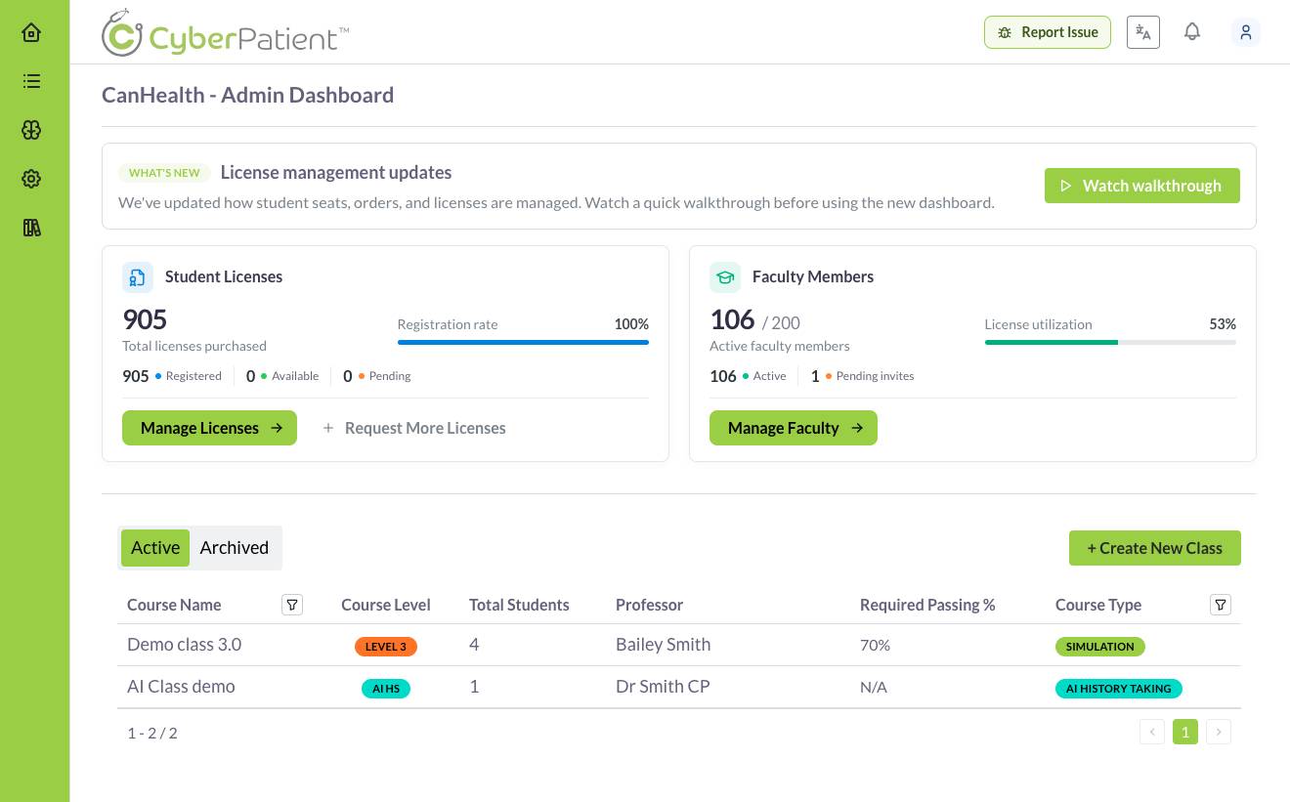The image size is (1290, 802).
Task: Click the Report Issue button
Action: [x=1048, y=32]
